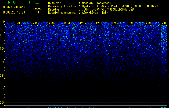Click the Receiving antenna label
Screen dimensions: 169x108
(x=62, y=13)
